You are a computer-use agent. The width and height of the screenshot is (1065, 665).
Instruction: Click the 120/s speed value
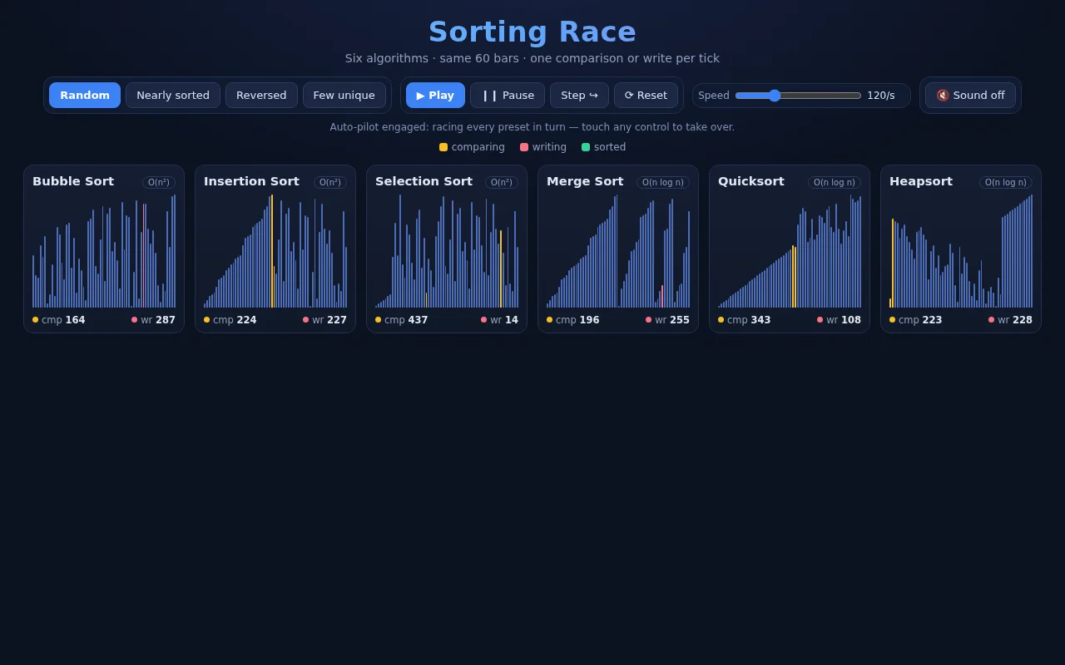881,96
